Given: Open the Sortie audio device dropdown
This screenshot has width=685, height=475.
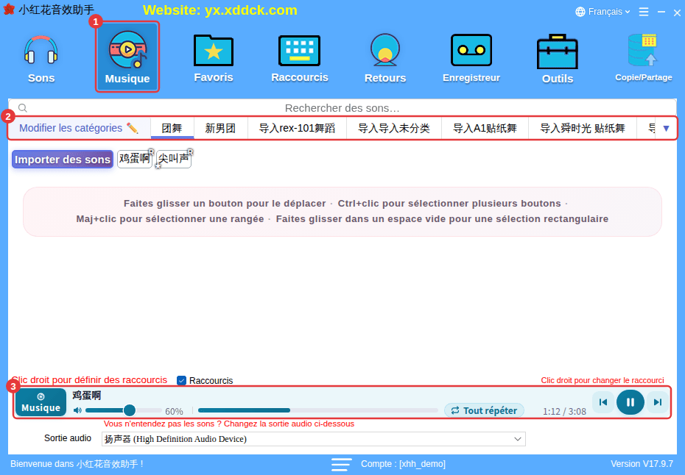Looking at the screenshot, I should (x=313, y=439).
